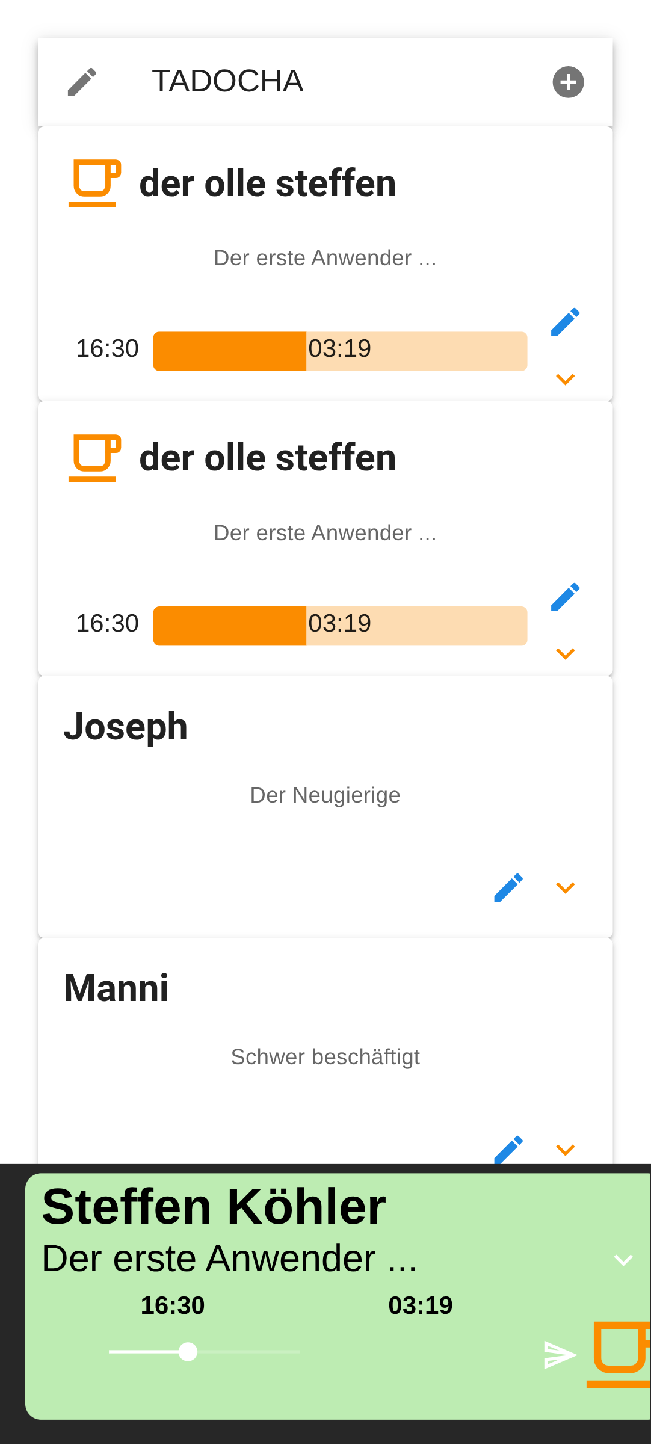Click the first card's orange progress bar
This screenshot has height=1445, width=651.
[x=340, y=351]
